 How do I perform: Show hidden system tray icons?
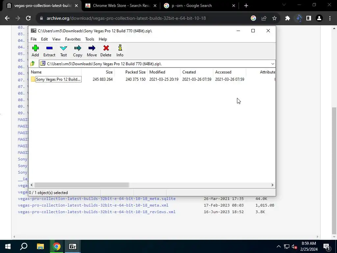click(x=278, y=246)
